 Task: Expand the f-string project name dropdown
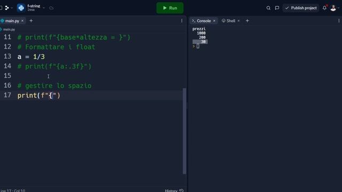coord(44,8)
